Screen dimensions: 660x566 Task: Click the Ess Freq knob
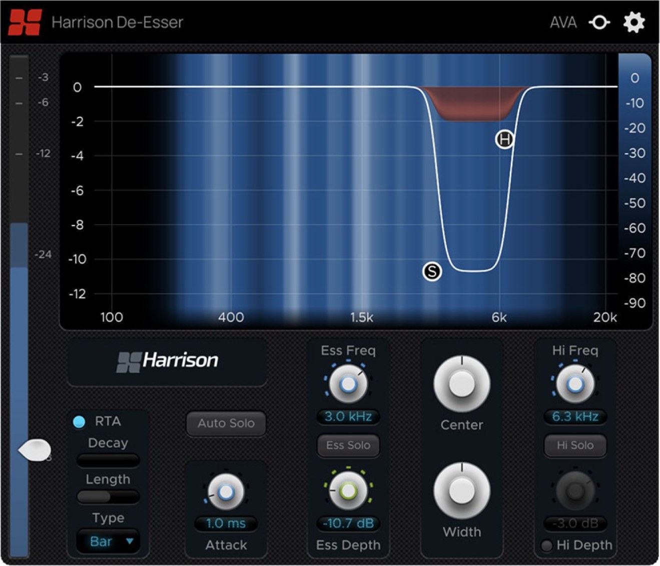click(348, 384)
